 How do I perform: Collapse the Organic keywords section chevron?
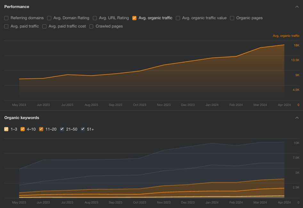click(297, 118)
